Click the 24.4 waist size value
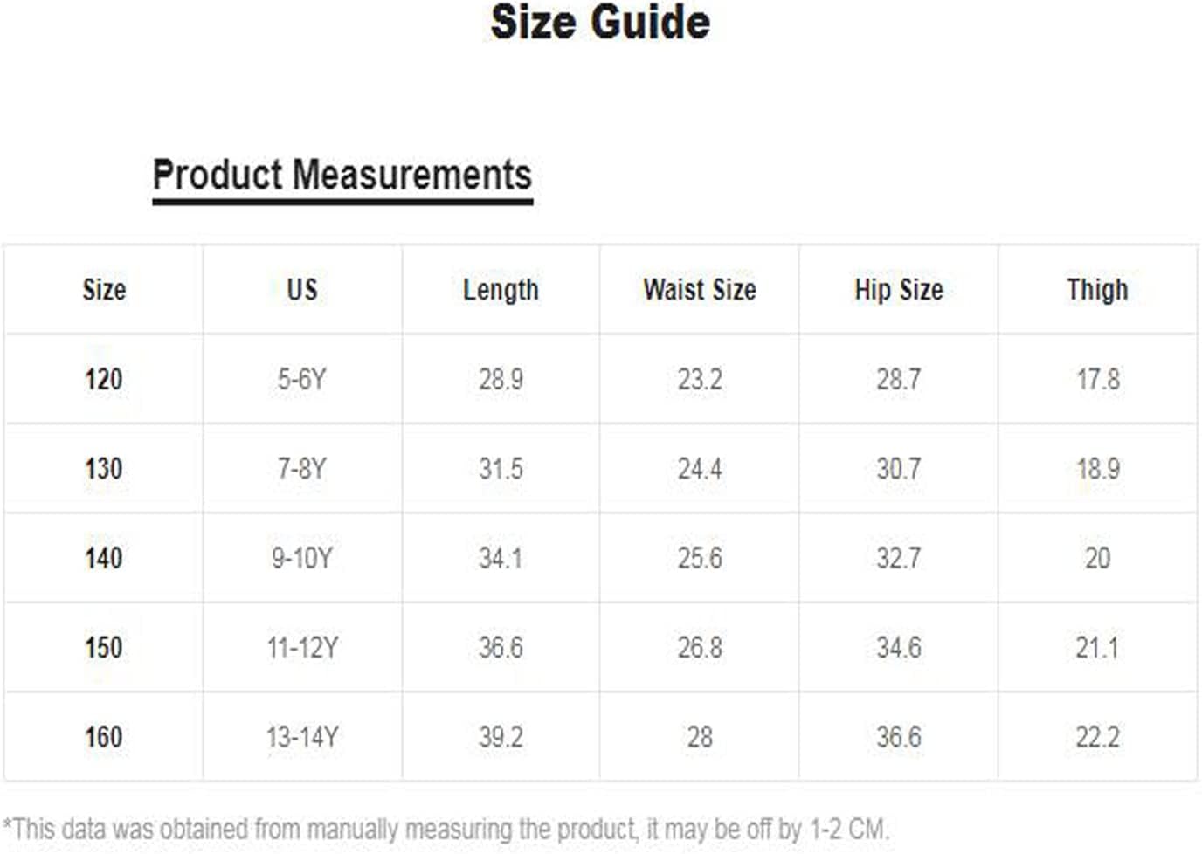 [700, 469]
